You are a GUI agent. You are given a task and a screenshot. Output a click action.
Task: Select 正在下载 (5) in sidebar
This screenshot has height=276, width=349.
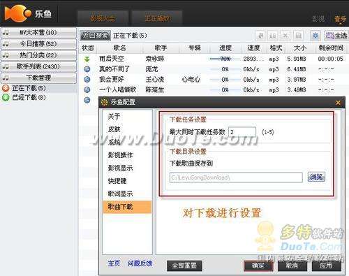(29, 88)
